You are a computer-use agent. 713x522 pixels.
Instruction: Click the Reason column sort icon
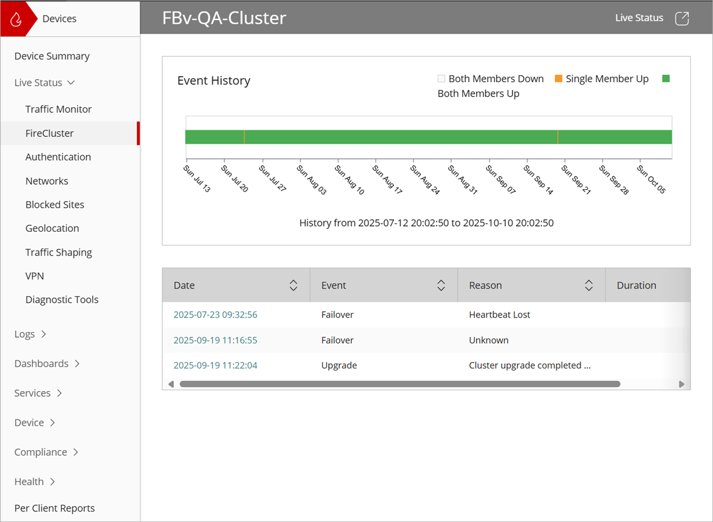pos(588,285)
